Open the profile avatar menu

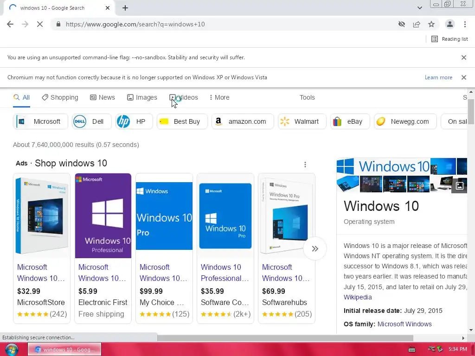pos(450,24)
